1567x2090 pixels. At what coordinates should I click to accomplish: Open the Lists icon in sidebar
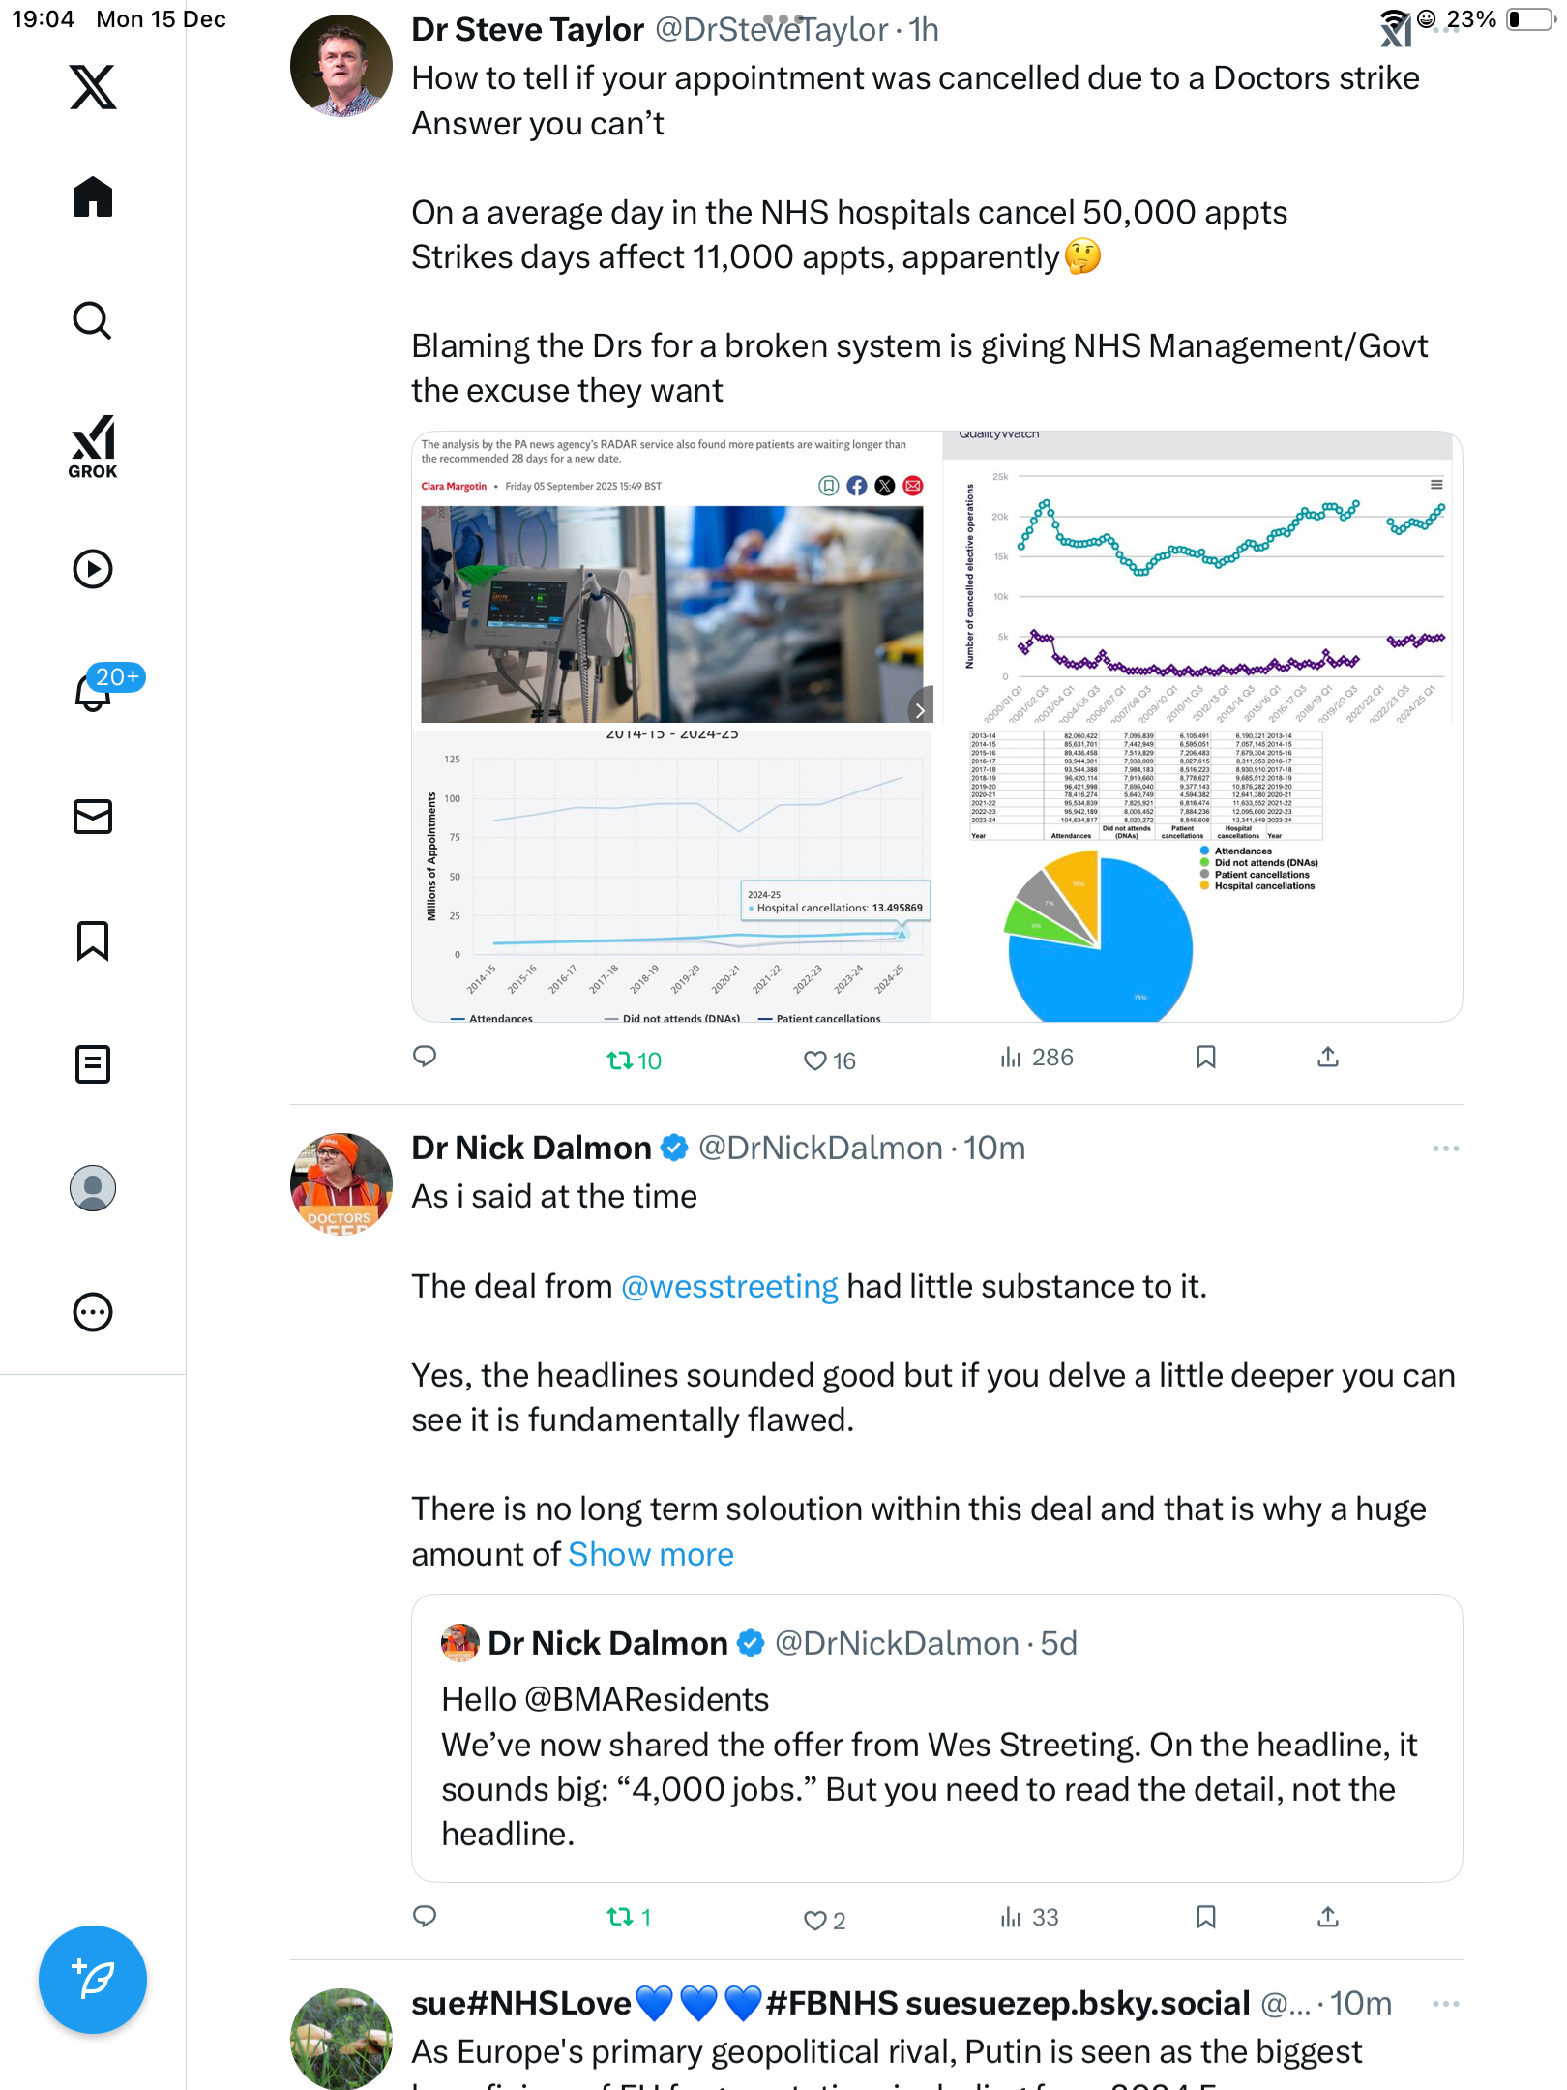[93, 1064]
